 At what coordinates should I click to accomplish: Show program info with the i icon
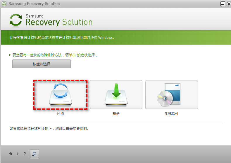18,154
